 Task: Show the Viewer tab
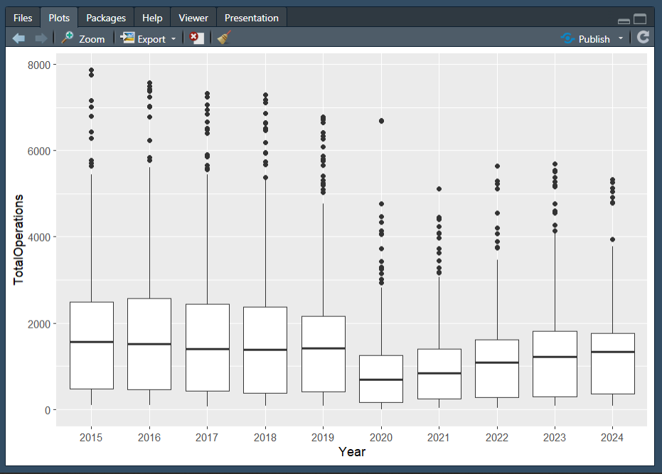coord(193,18)
